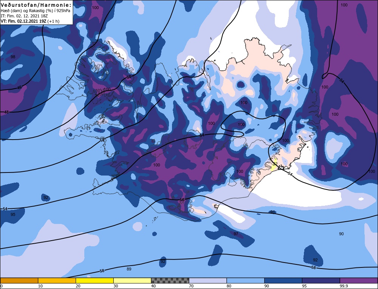This screenshot has width=378, height=289.
Task: Click the legend tick label '20'
Action: (78, 286)
